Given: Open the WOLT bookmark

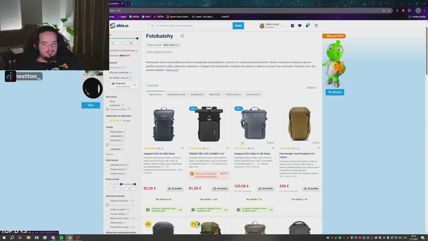Looking at the screenshot, I should [x=146, y=16].
